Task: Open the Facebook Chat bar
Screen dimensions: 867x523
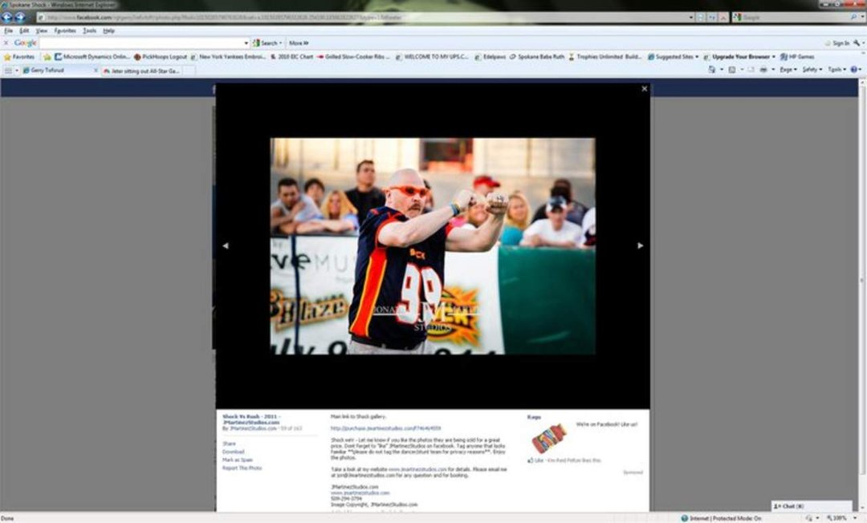Action: 811,506
